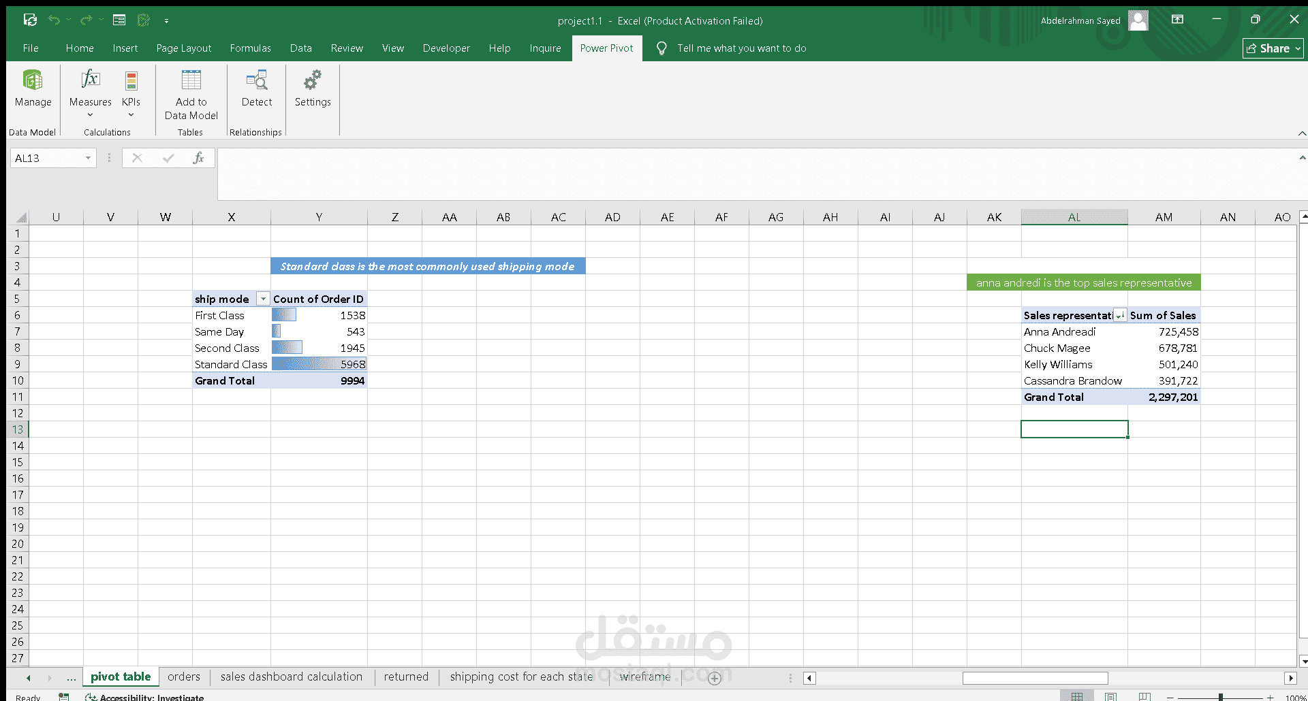1308x701 pixels.
Task: Click the Undo icon in quick access
Action: pyautogui.click(x=54, y=20)
